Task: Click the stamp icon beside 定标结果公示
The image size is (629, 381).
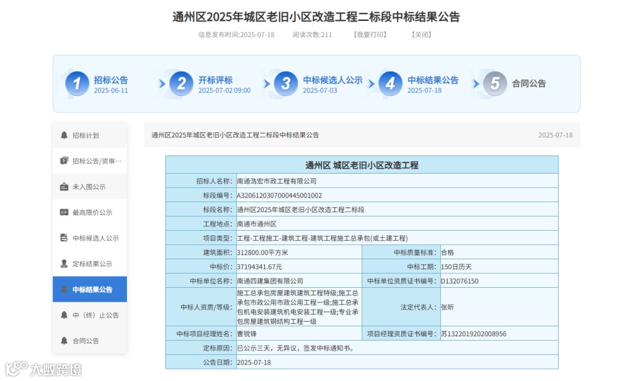Action: [x=64, y=263]
